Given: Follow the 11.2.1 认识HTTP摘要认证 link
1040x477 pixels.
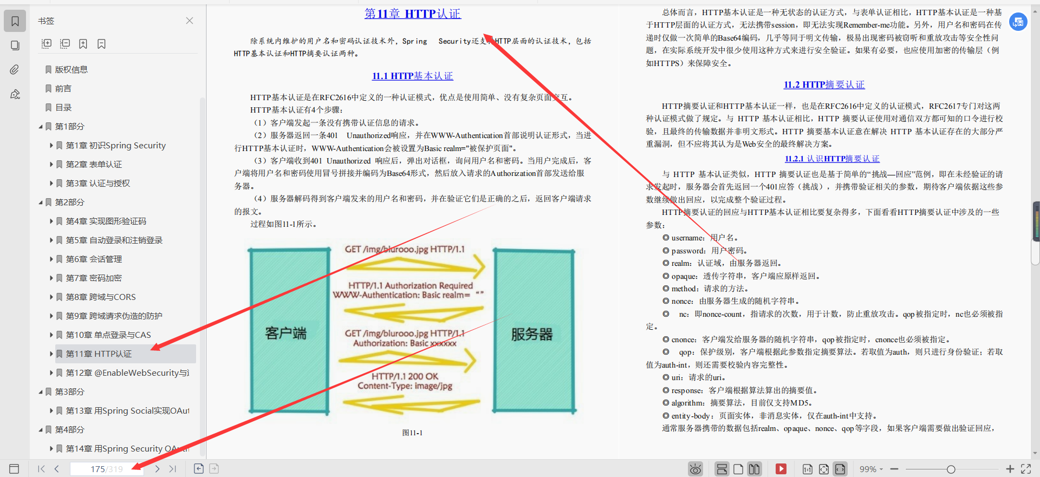Looking at the screenshot, I should (x=832, y=159).
